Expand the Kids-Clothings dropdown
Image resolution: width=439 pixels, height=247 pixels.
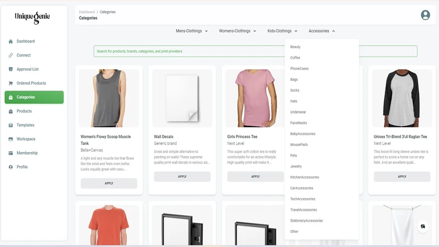[x=282, y=31]
